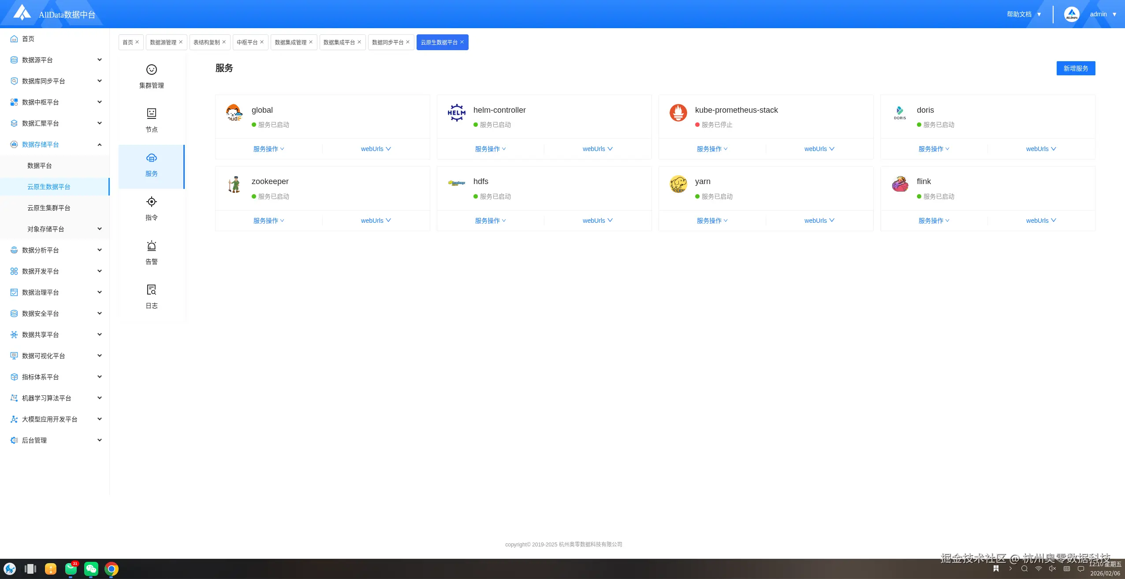1125x579 pixels.
Task: Open the alarm (告警) bell icon
Action: tap(151, 246)
